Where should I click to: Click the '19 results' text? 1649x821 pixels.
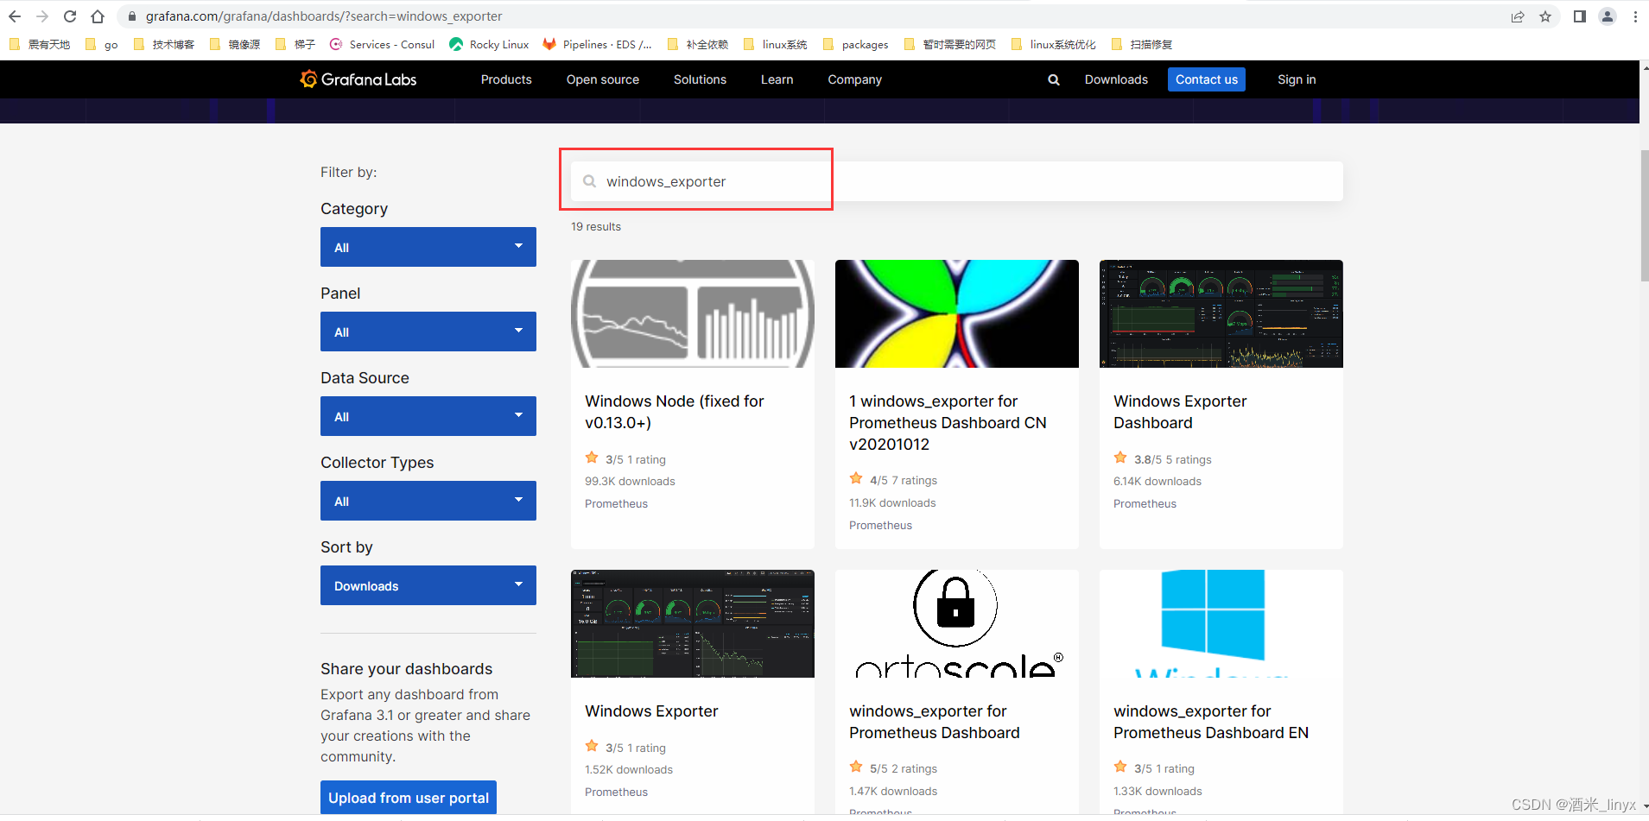(x=596, y=226)
